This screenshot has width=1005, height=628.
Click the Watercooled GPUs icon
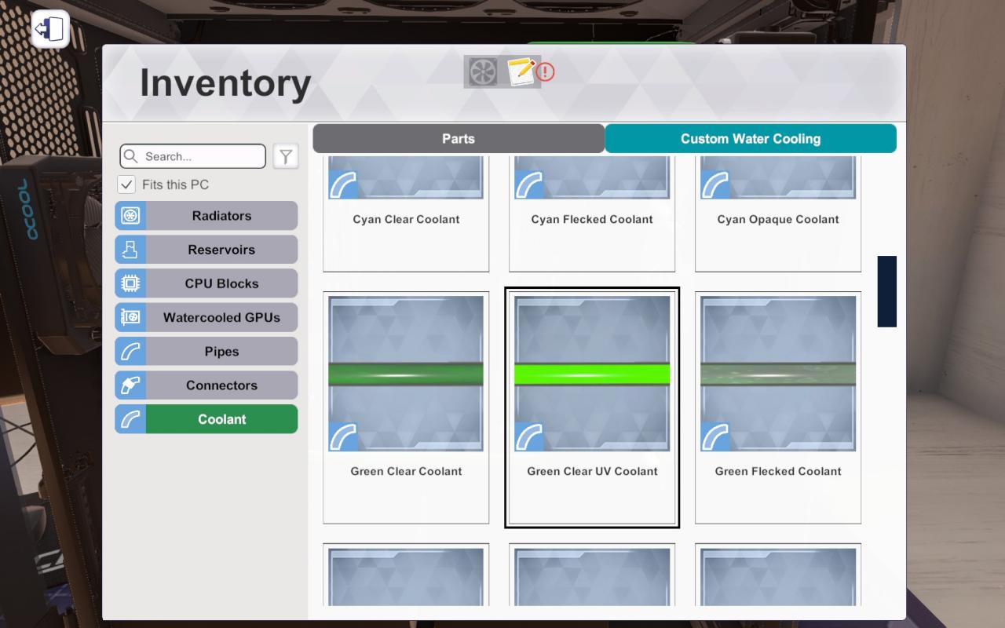130,317
